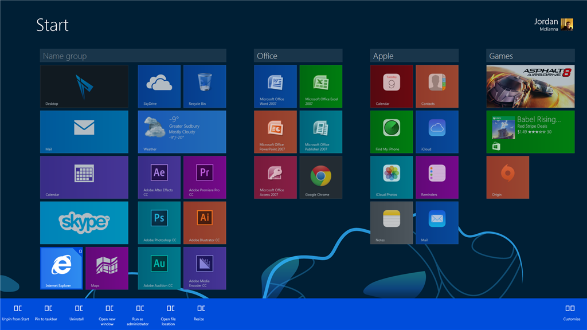
Task: Launch Adobe Media Encoder CC tile
Action: 205,268
